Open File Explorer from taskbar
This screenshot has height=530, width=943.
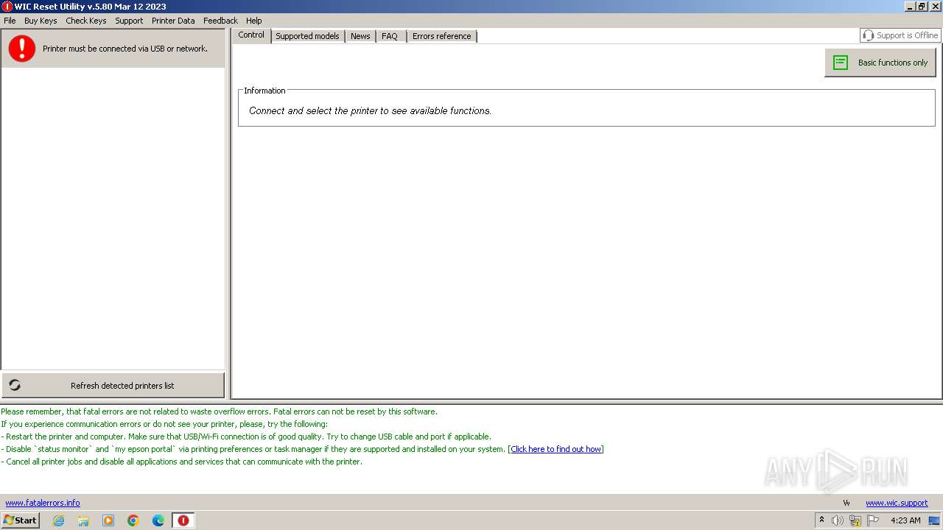click(83, 520)
